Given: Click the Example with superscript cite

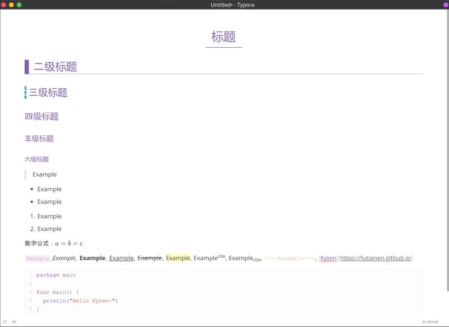Looking at the screenshot, I should point(209,258).
